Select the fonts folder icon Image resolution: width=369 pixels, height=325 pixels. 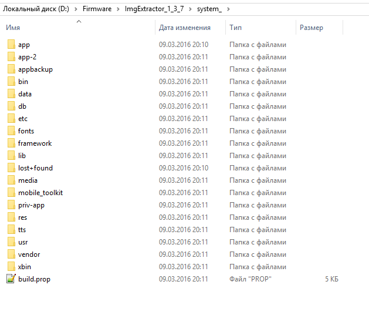11,130
